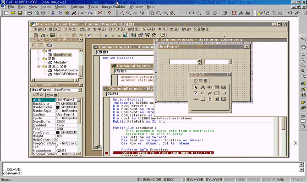Click the Toolbox hammer-wrench icon in VB toolbar

tap(153, 35)
